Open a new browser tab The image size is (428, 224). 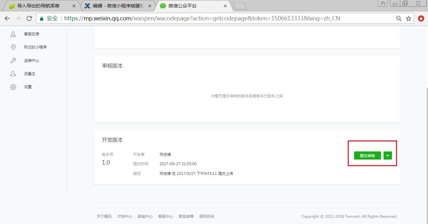(x=240, y=6)
